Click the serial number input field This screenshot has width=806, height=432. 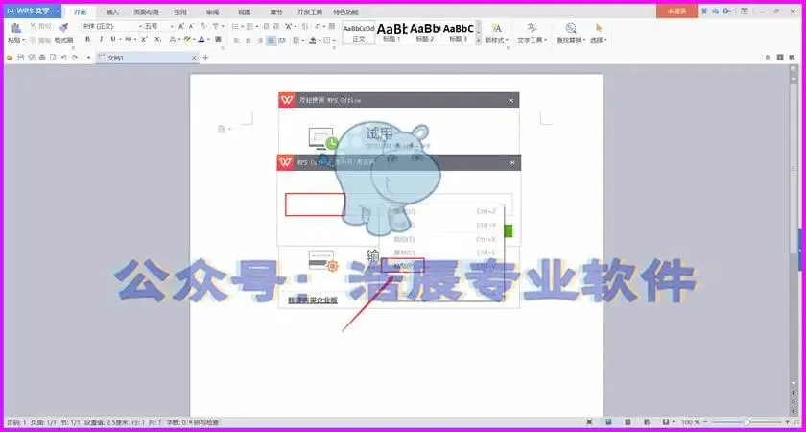[399, 204]
